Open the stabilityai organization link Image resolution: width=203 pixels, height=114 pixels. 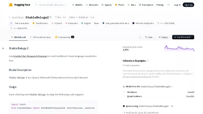tap(18, 17)
